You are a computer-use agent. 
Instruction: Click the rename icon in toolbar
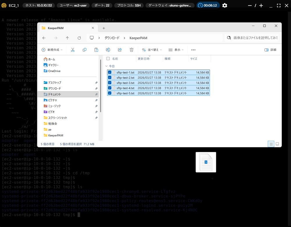108,50
